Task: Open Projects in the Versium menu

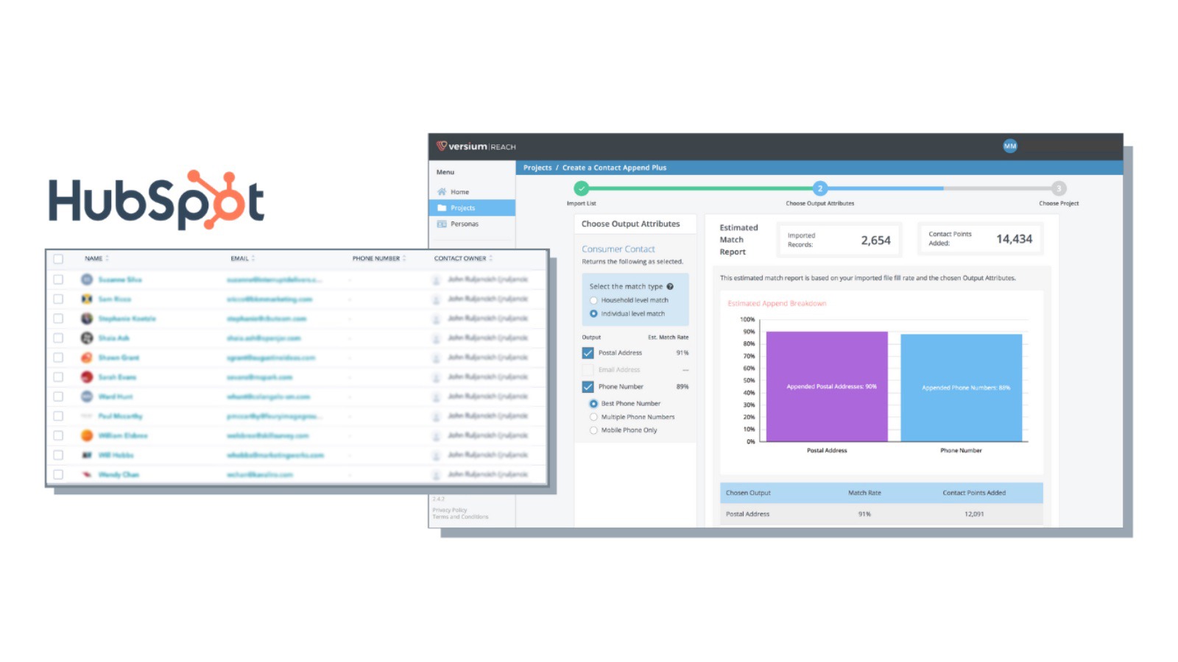Action: tap(472, 208)
